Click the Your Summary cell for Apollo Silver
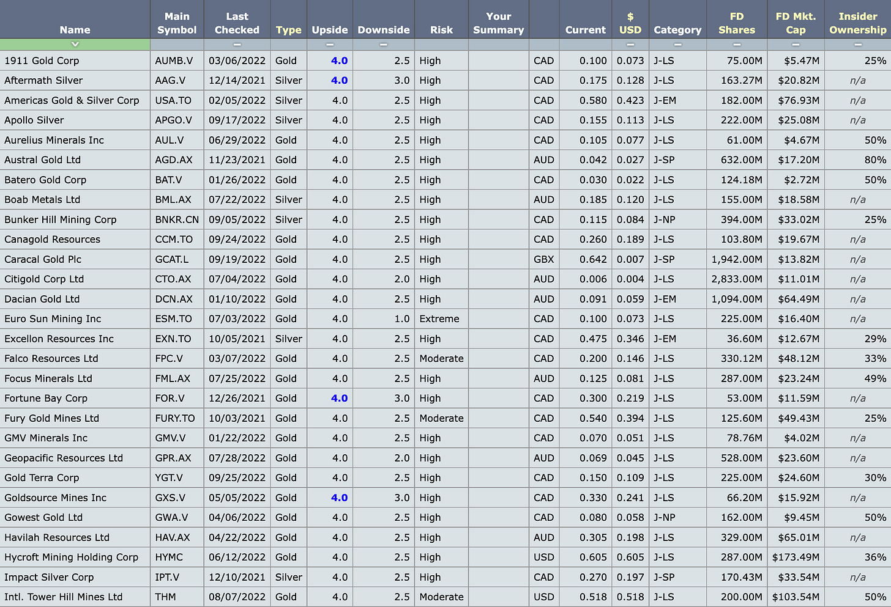The width and height of the screenshot is (891, 607). 498,120
